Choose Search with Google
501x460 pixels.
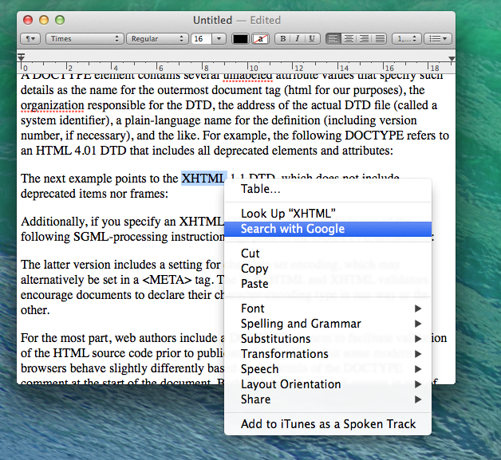(328, 229)
